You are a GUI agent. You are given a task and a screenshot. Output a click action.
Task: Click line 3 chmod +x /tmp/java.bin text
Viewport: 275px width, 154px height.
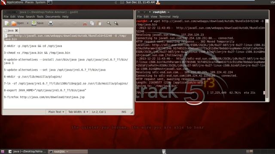point(37,53)
